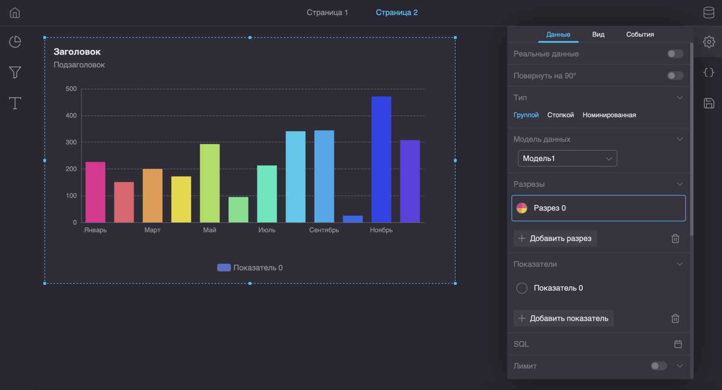
Task: Open the settings gear panel
Action: [x=709, y=42]
